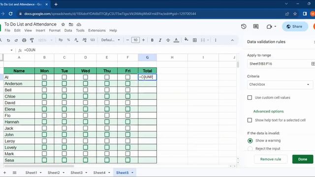Move document with the folder icon
315x177 pixels.
tap(71, 25)
